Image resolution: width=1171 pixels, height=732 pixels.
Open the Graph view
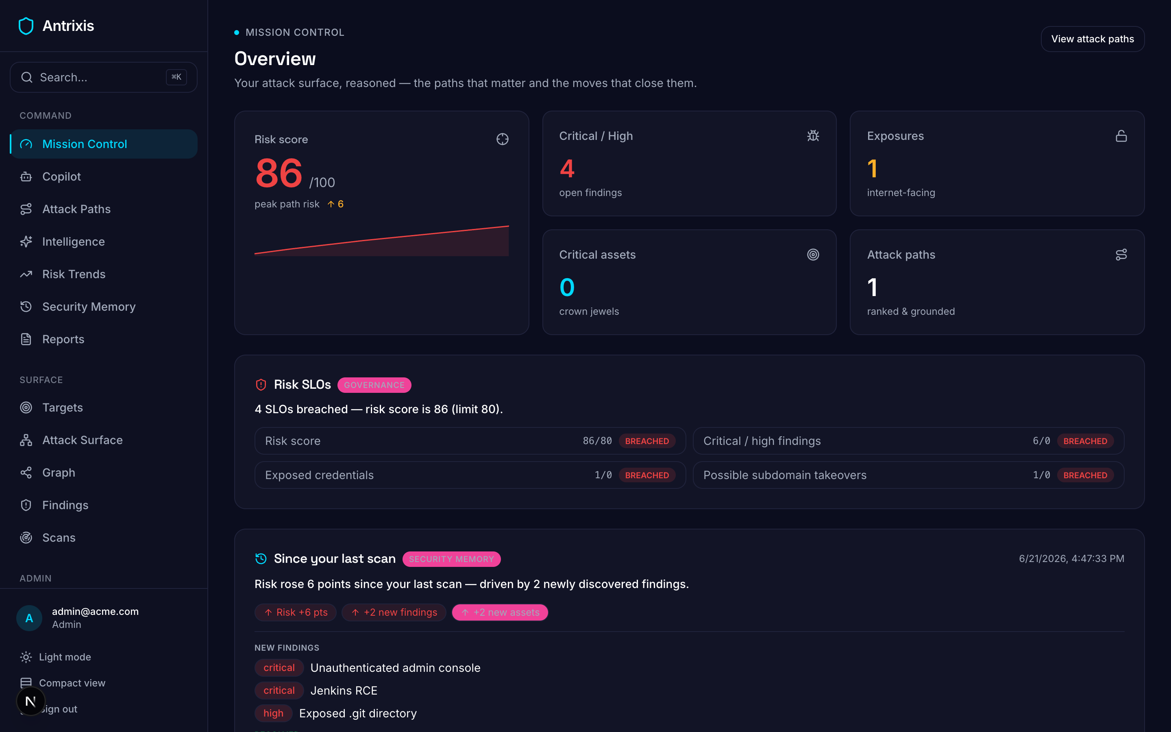click(x=104, y=473)
